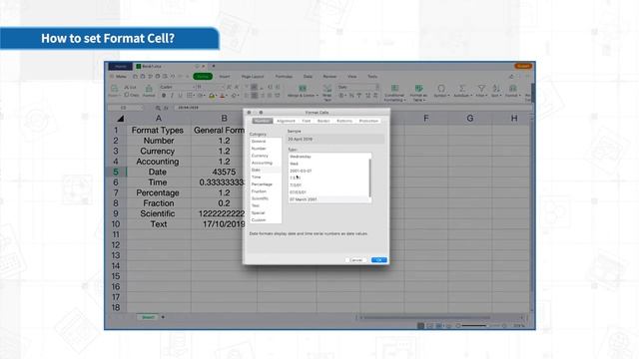The height and width of the screenshot is (359, 639).
Task: Select the Sheet1 tab at the bottom
Action: pos(148,317)
